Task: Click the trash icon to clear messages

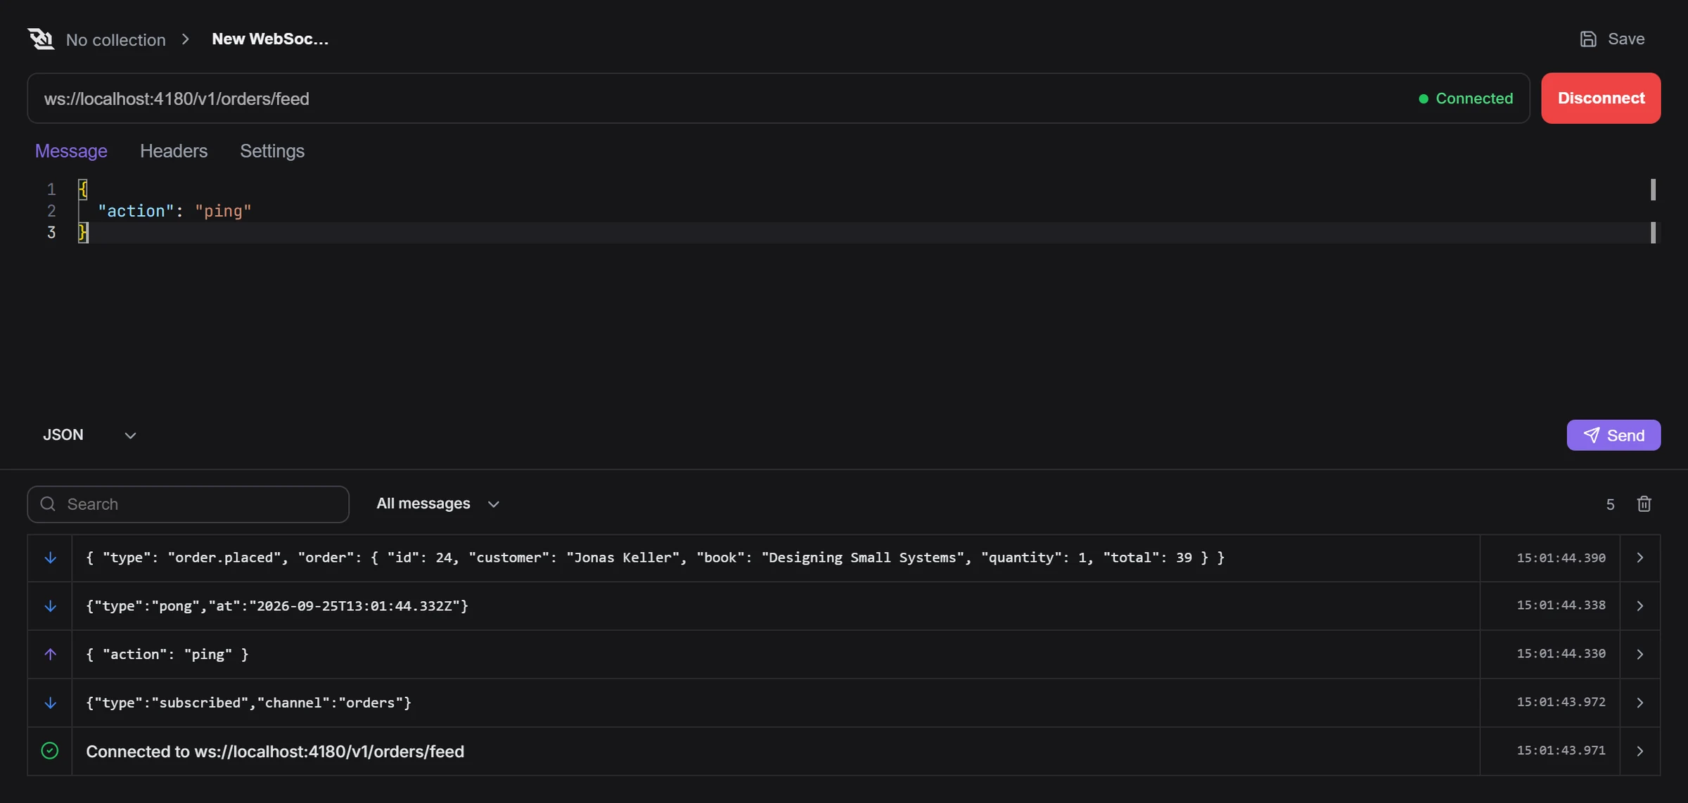Action: pyautogui.click(x=1644, y=503)
